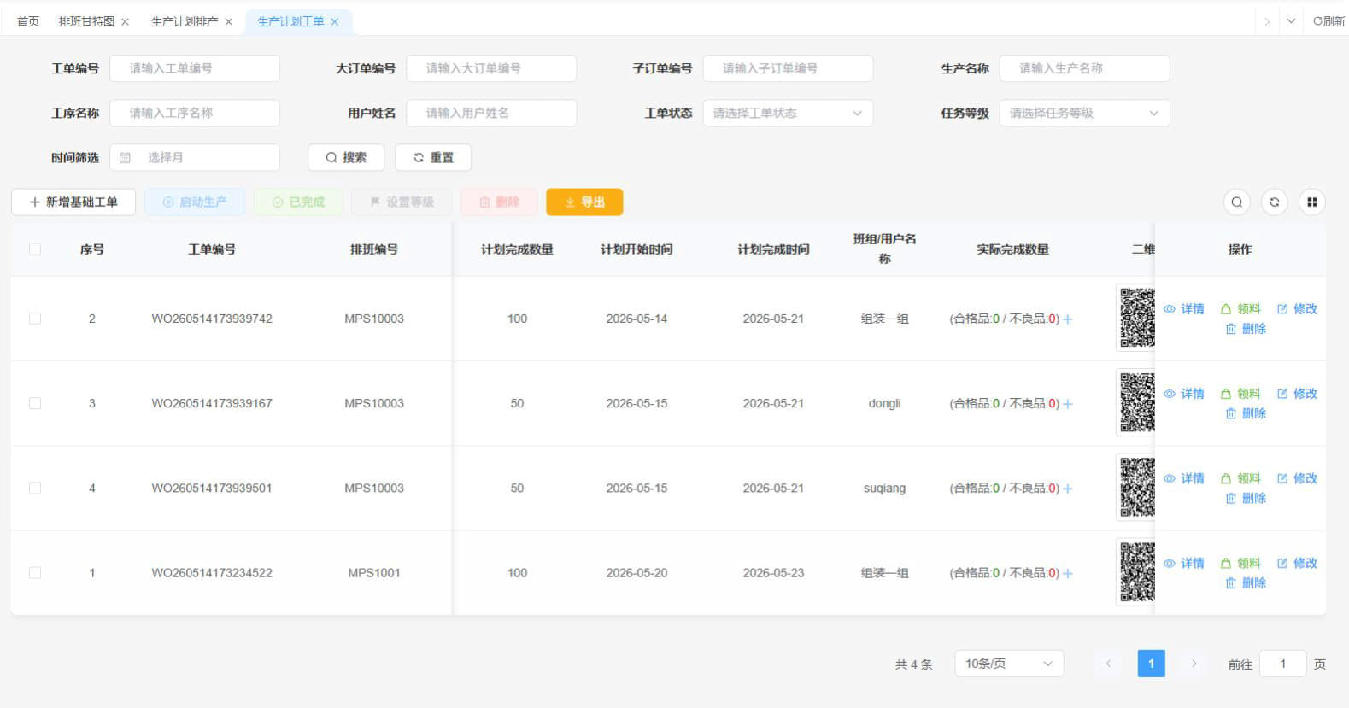
Task: Add quantity with plus icon for WO260514173939167
Action: tap(1068, 404)
